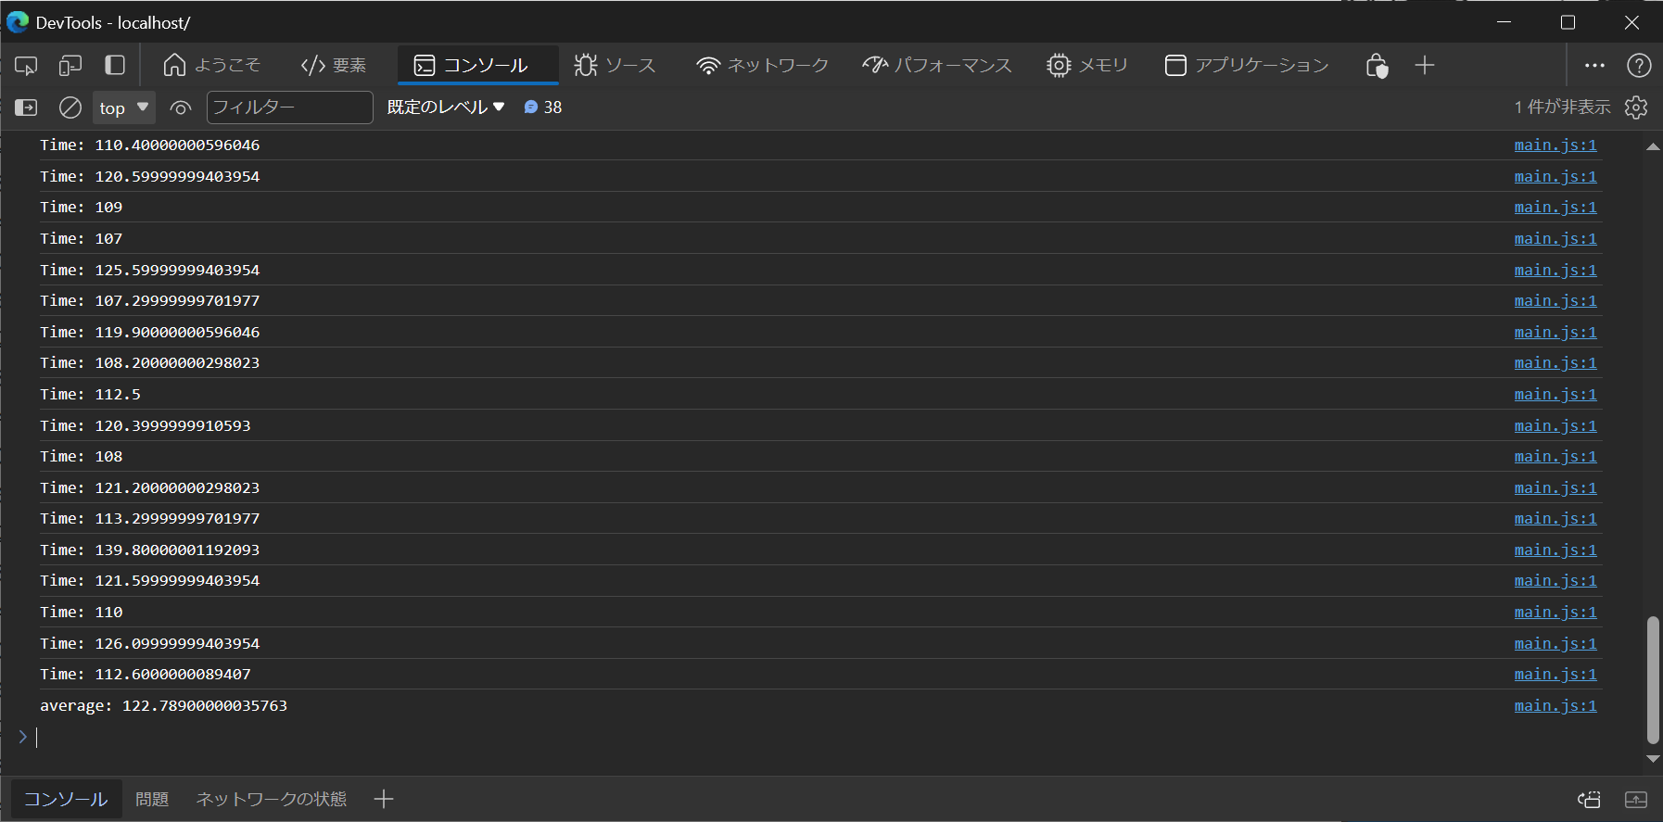Show the 1 件が非表示 hidden messages notice
The width and height of the screenshot is (1663, 822).
pyautogui.click(x=1563, y=107)
